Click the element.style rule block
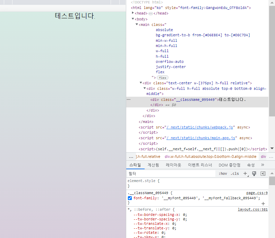 point(197,183)
